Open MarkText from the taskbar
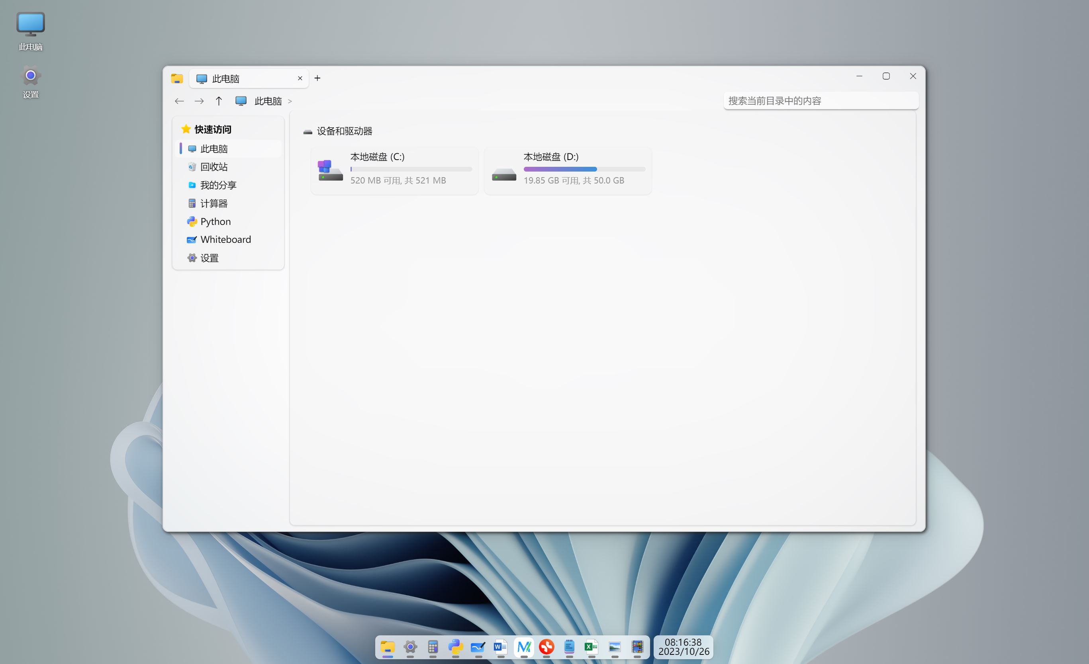 pos(523,648)
